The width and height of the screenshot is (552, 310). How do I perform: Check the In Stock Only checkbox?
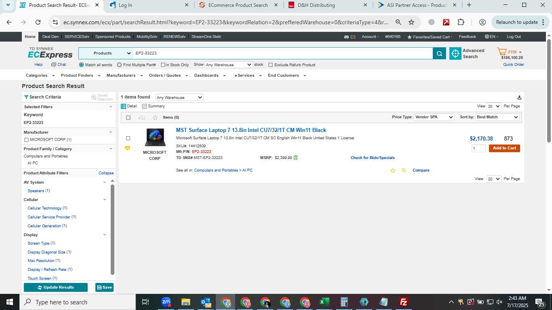pos(163,65)
